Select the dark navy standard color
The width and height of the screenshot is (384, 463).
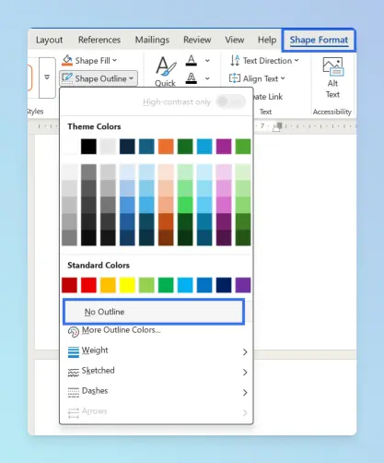pos(224,285)
